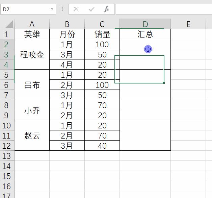The height and width of the screenshot is (198, 212).
Task: Select row 2 header
Action: (x=7, y=44)
